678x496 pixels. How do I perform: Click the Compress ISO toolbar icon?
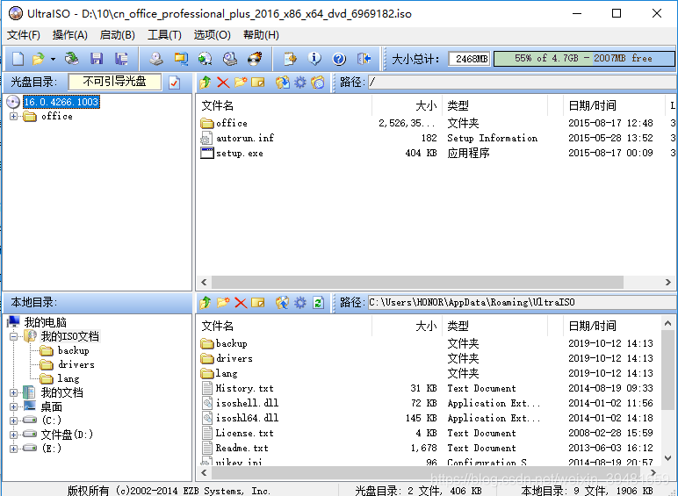click(181, 58)
